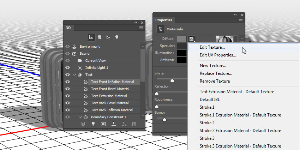Click the Diffuse color swatch
Screen dimensions: 300x150
tap(182, 39)
